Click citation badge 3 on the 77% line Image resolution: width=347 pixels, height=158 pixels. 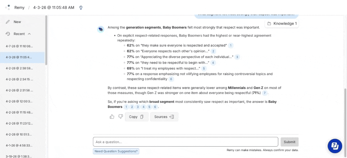237,57
